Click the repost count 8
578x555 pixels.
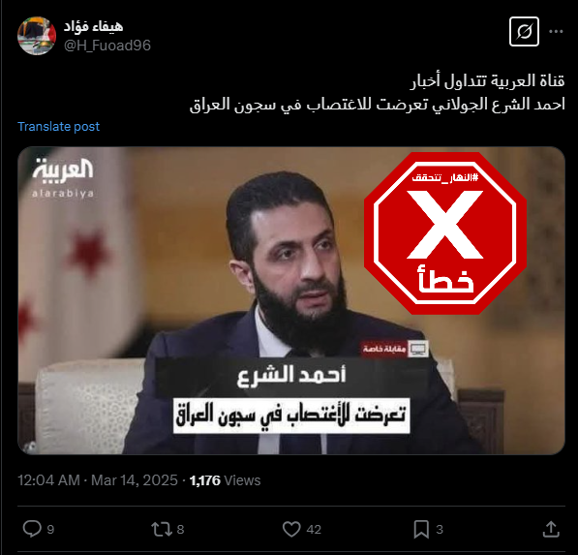pos(180,530)
